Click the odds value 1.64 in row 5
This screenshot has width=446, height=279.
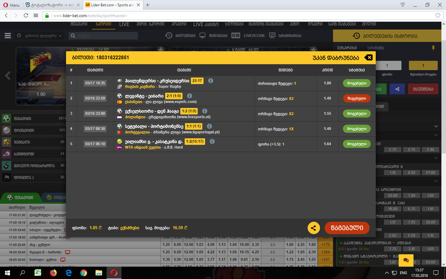(328, 144)
